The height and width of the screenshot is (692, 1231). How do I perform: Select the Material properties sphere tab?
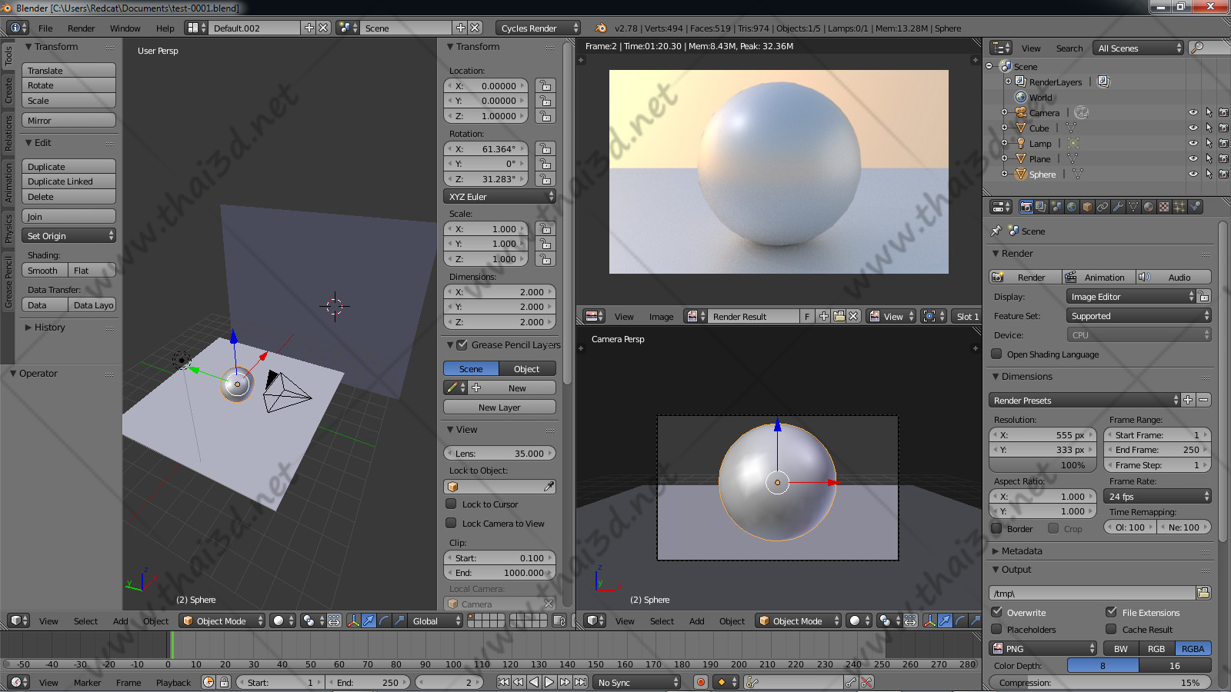pos(1149,207)
